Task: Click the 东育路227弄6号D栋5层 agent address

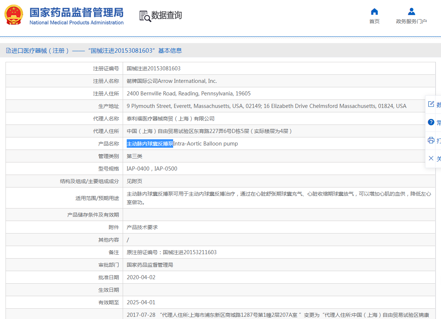Action: click(209, 131)
